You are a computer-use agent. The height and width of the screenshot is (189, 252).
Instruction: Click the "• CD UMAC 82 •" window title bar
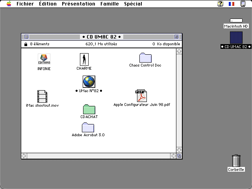pyautogui.click(x=102, y=37)
